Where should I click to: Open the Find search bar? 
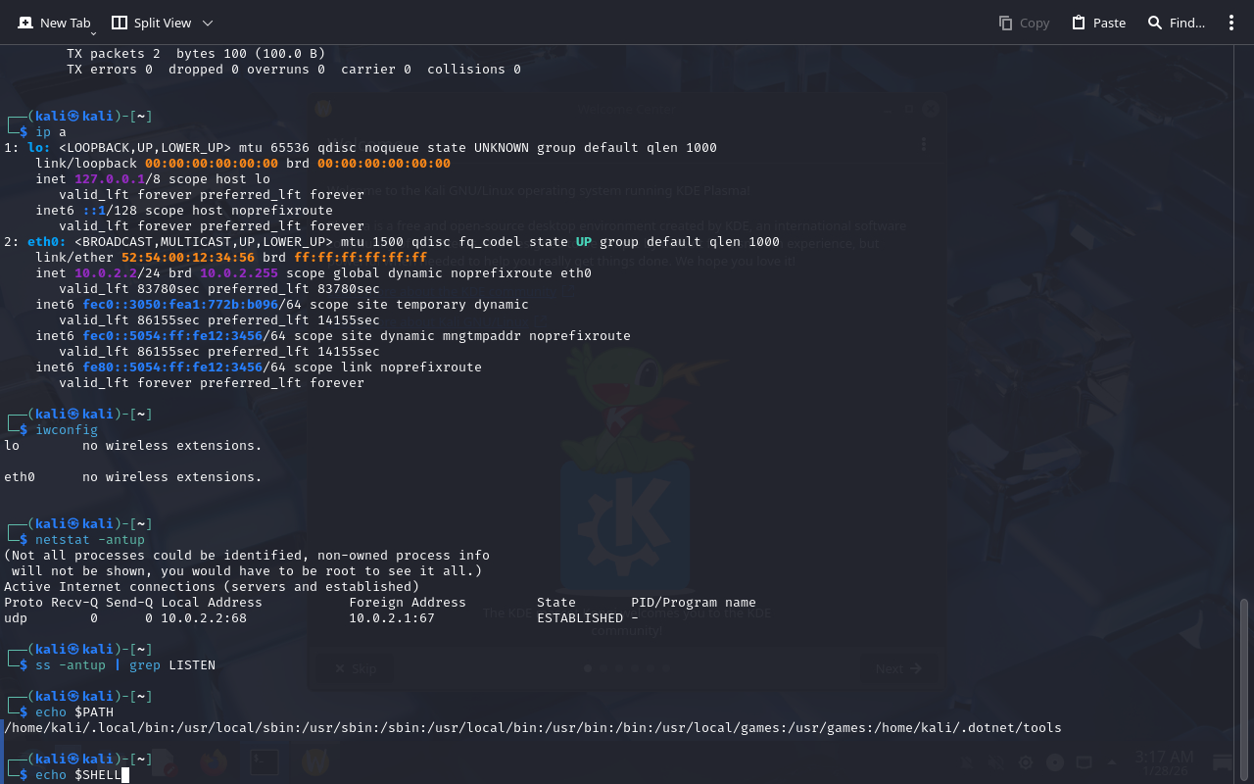[1176, 23]
